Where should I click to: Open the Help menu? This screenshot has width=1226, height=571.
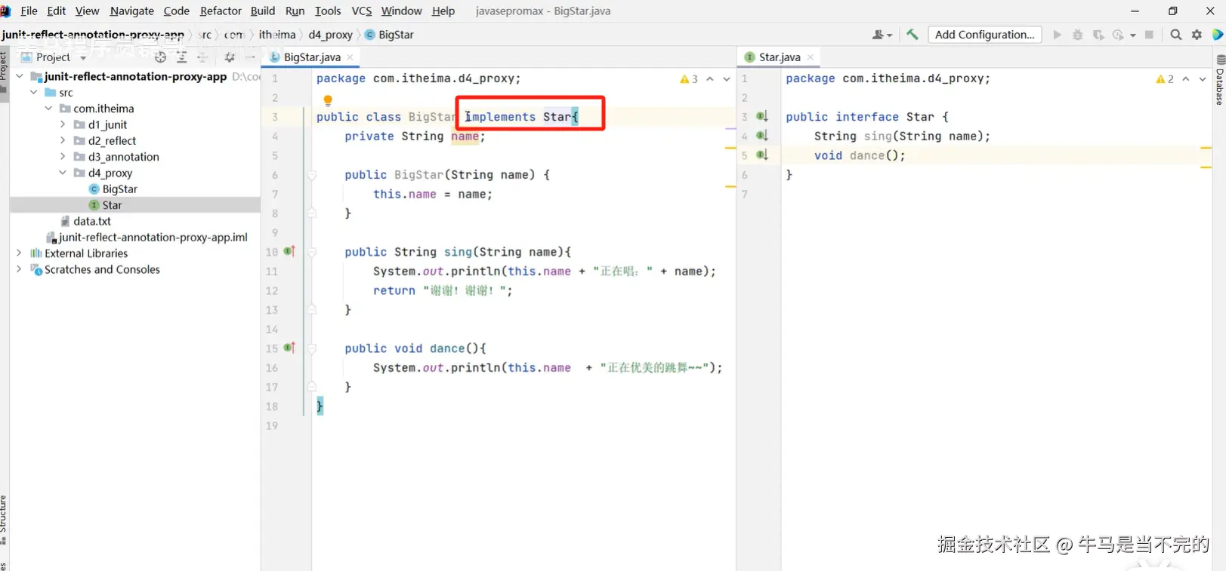pos(443,11)
